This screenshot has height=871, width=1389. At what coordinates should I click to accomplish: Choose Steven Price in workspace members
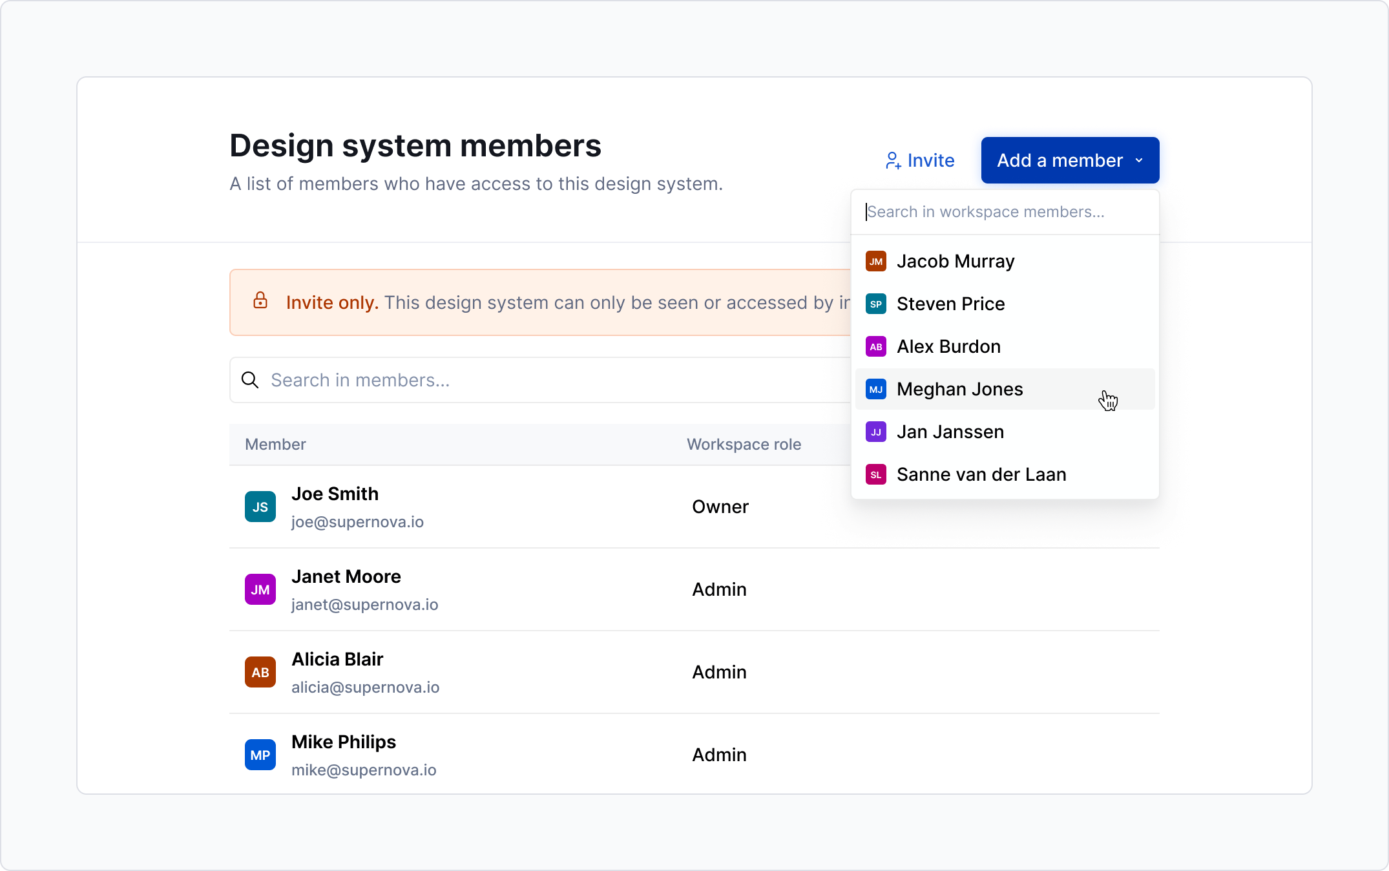click(950, 304)
